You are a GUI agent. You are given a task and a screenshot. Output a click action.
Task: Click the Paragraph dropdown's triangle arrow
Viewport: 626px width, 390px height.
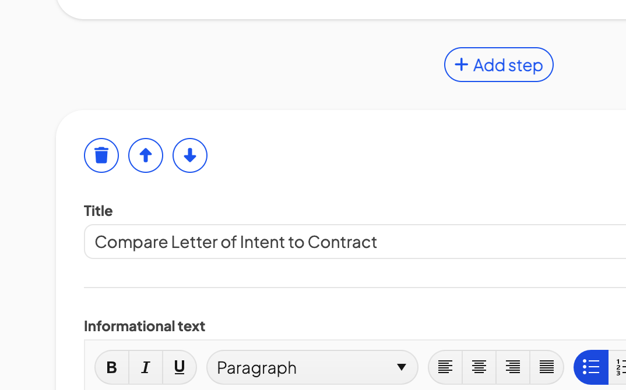(402, 367)
